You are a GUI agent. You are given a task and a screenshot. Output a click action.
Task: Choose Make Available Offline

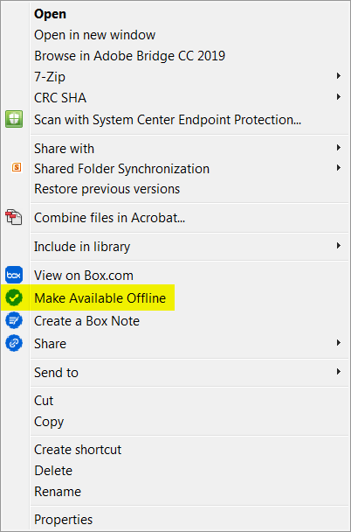pos(100,298)
